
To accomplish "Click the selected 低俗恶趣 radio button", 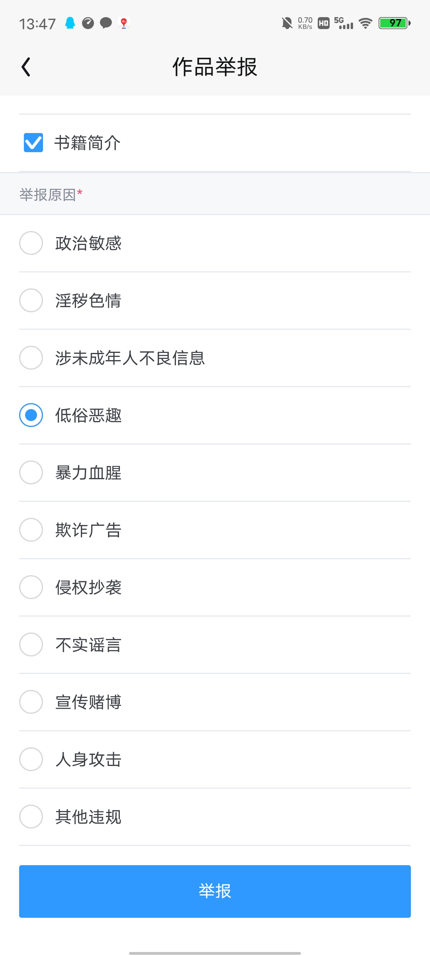I will tap(31, 415).
